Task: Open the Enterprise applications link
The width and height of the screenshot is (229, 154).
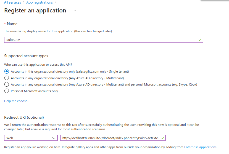Action: [x=200, y=147]
